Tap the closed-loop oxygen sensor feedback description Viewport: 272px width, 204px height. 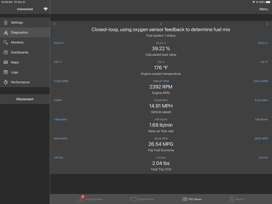(161, 29)
